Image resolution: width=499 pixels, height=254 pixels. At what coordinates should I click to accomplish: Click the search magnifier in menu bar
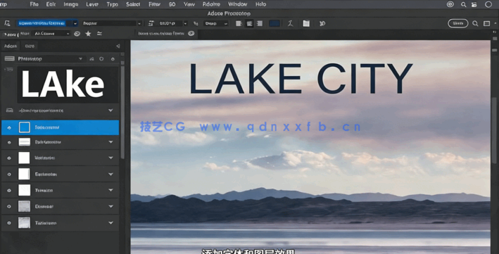463,4
